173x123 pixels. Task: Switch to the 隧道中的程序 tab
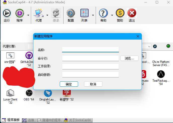49,120
